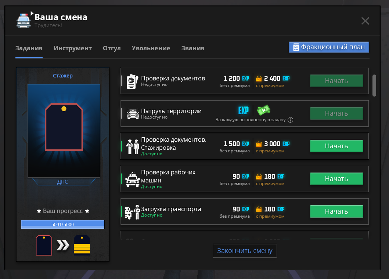The image size is (389, 279).
Task: Click the police car icon beside Ваша смена
Action: click(24, 21)
